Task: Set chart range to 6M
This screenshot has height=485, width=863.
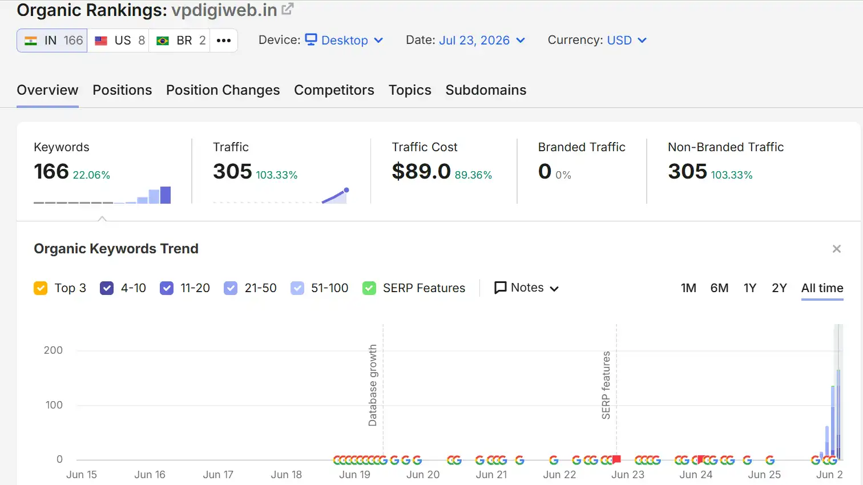Action: (x=719, y=288)
